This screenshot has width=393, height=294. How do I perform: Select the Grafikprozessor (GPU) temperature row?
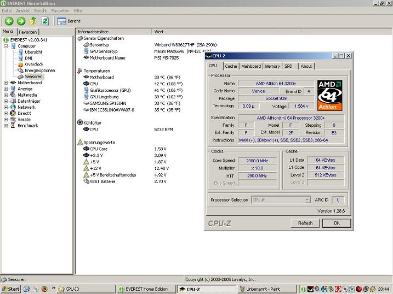tap(133, 90)
